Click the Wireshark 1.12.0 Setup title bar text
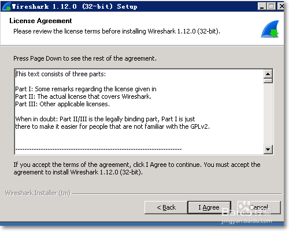The height and width of the screenshot is (231, 289). [75, 6]
